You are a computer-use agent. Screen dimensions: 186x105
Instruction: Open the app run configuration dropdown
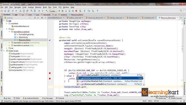click(53, 11)
